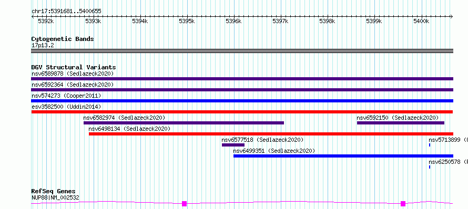Viewport: 468px width, 209px height.
Task: Click the 17p13.2 band label
Action: click(x=43, y=46)
